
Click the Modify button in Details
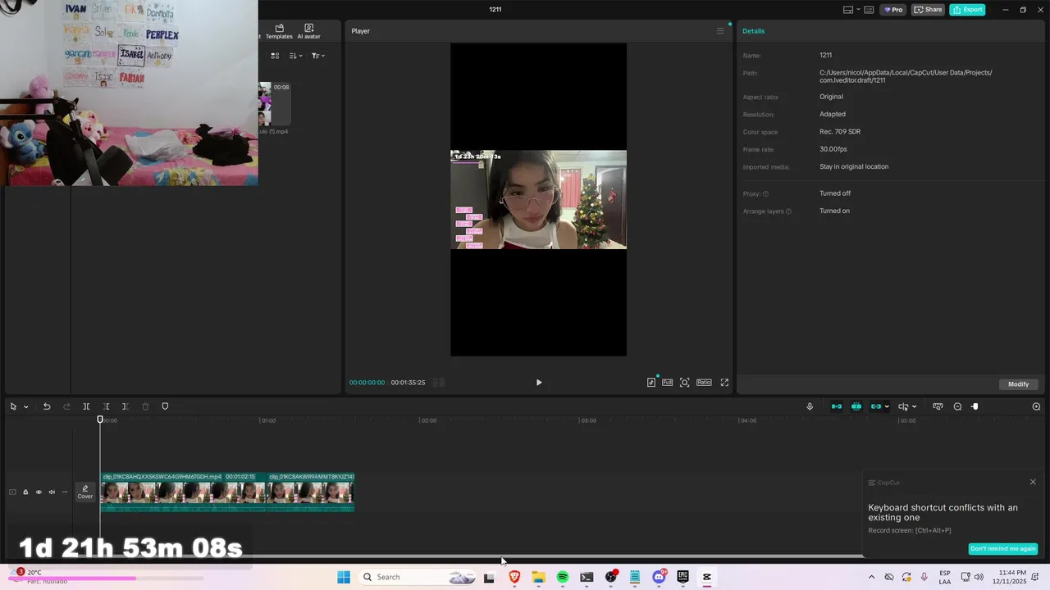1018,384
